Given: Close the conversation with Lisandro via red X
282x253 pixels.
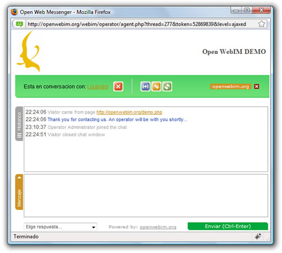Looking at the screenshot, I should 118,87.
